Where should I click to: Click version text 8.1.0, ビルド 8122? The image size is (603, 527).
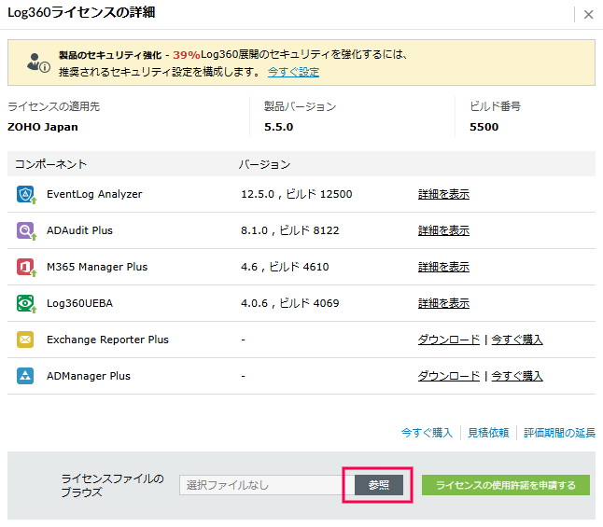click(x=290, y=230)
